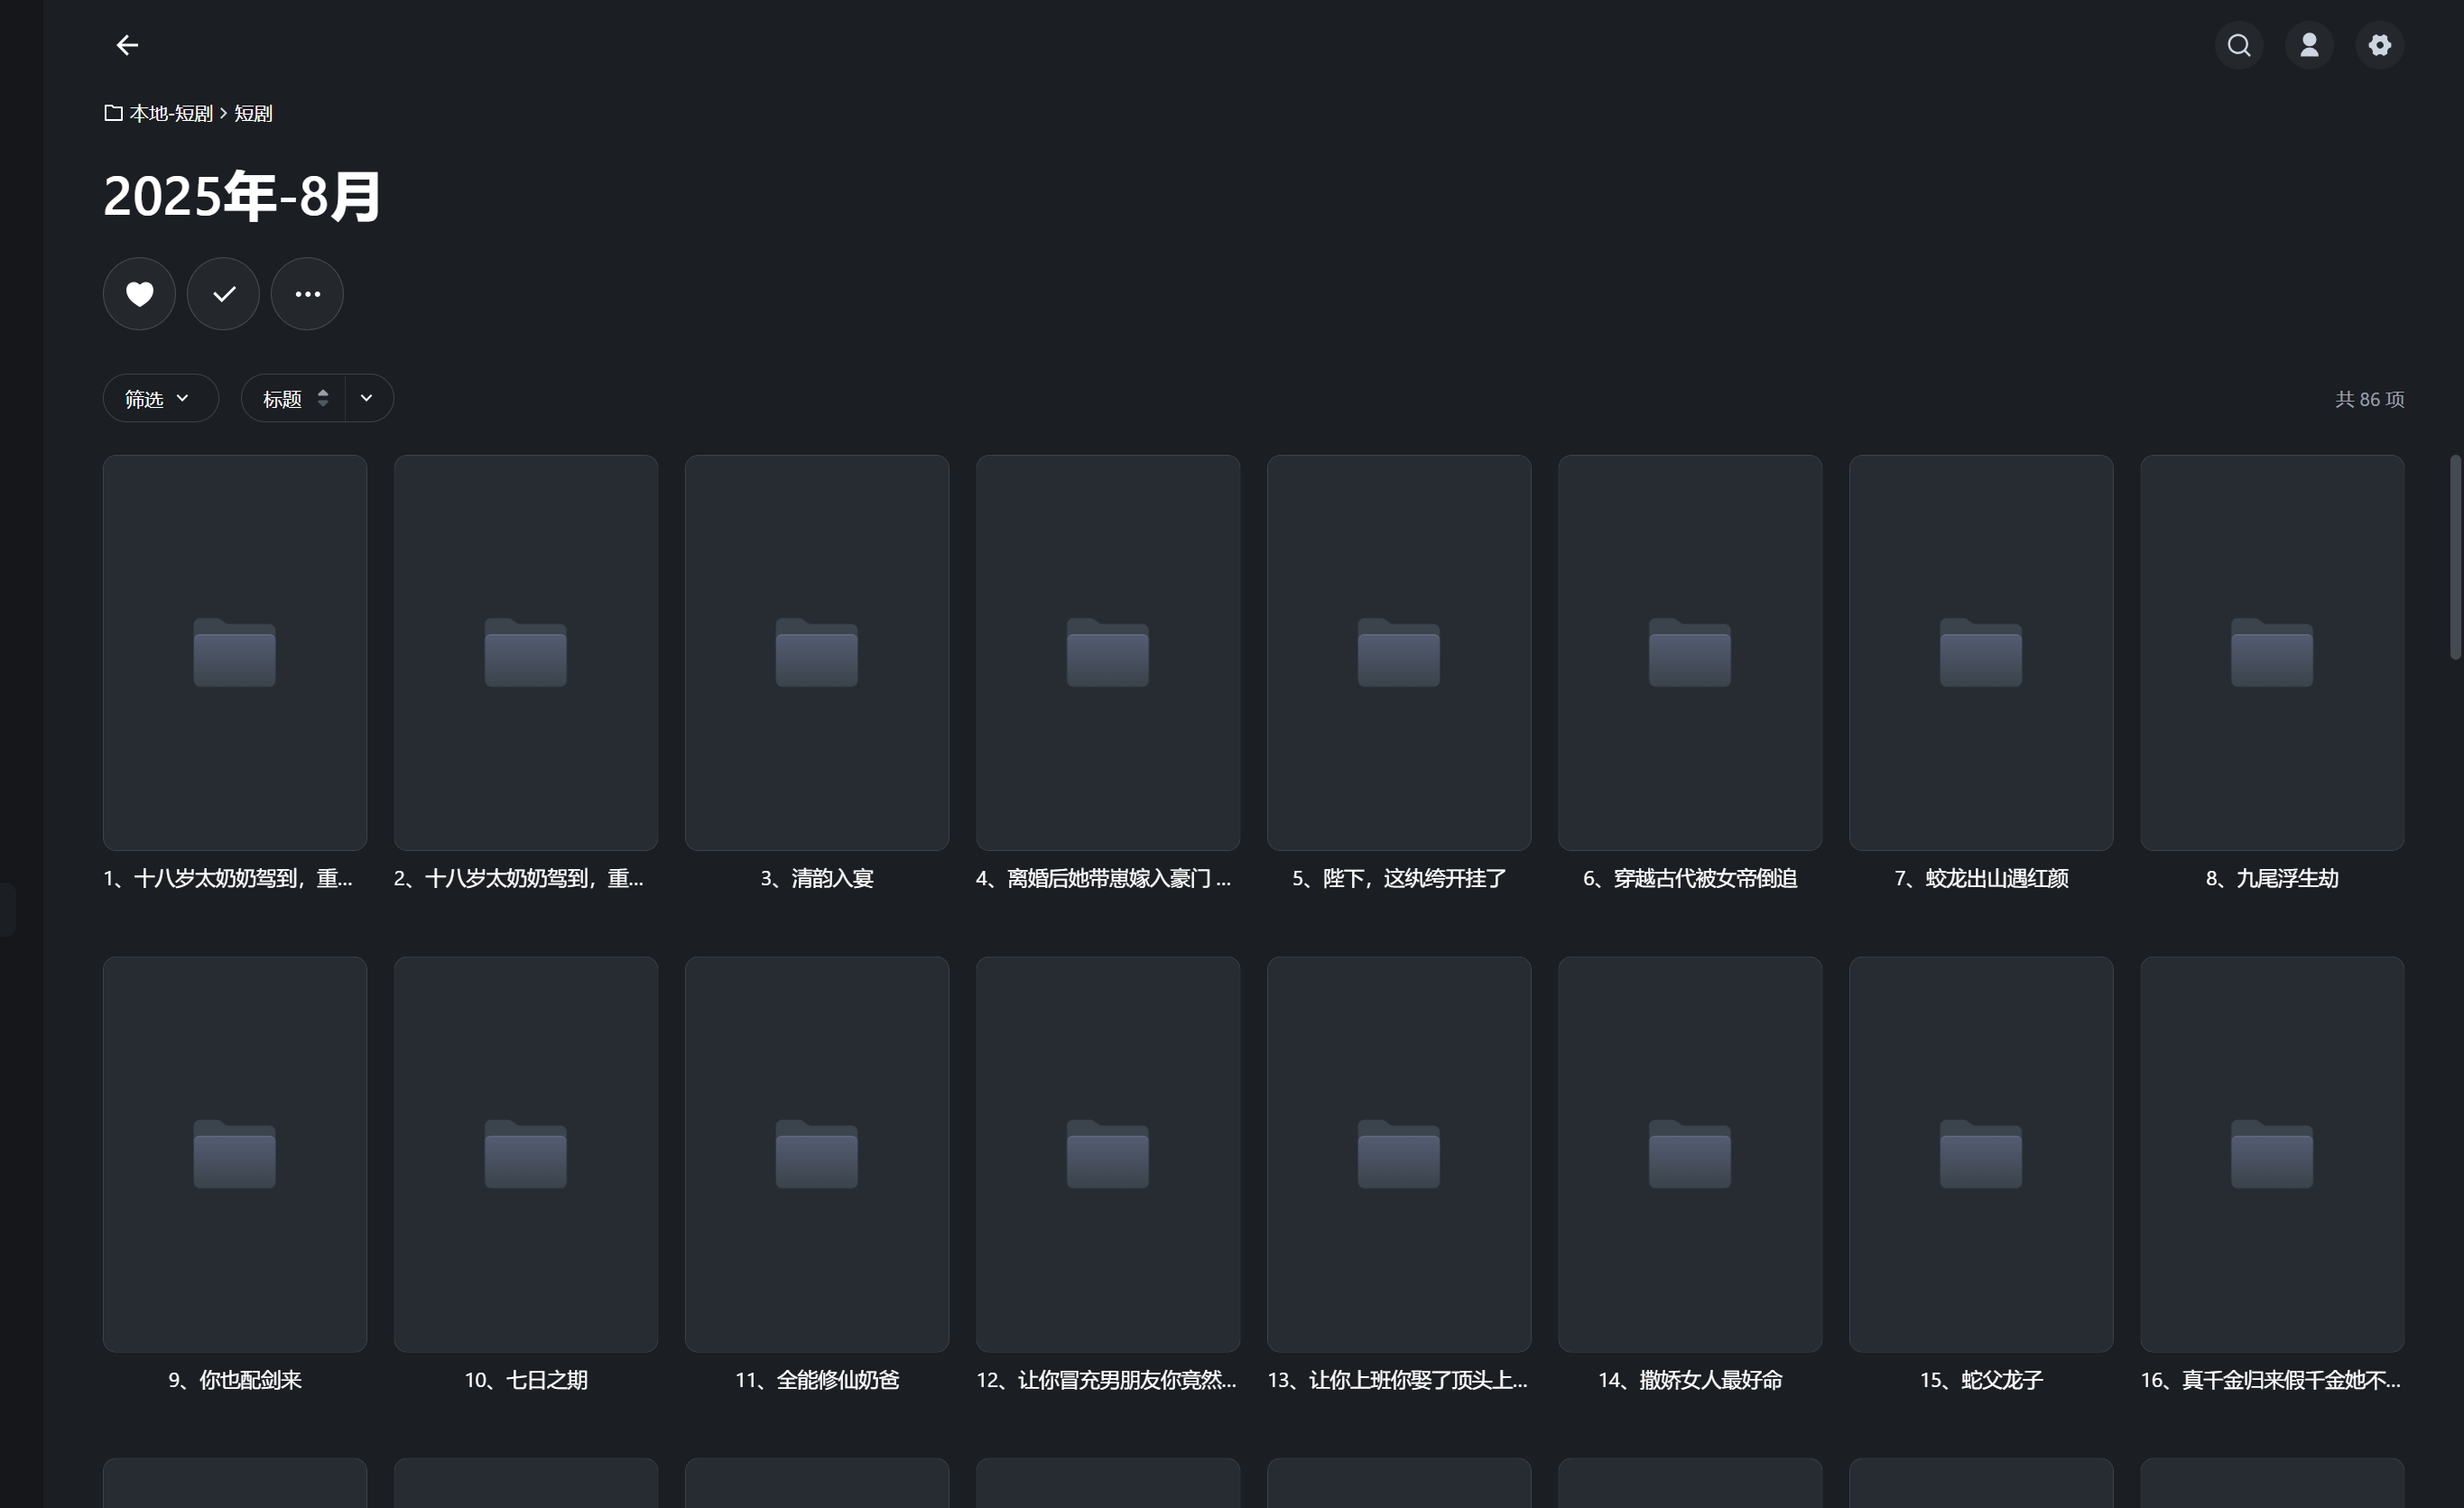Open the three-dot more options menu
The image size is (2464, 1508).
(307, 294)
